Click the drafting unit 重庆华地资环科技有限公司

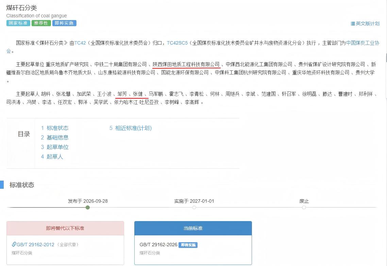click(321, 72)
